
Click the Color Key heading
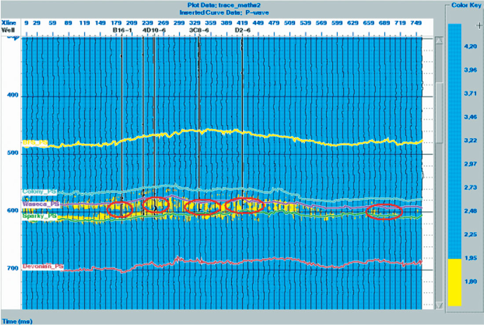[x=466, y=5]
